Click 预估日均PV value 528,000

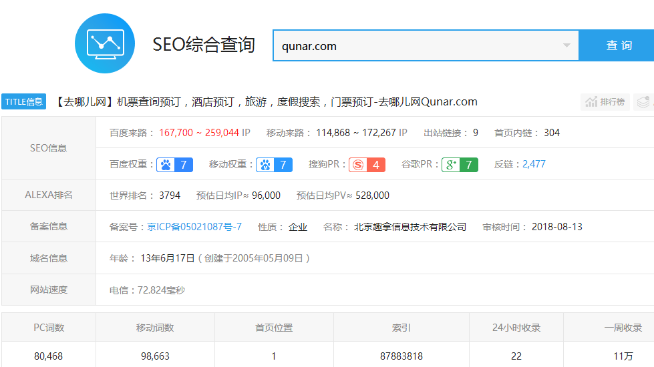373,196
